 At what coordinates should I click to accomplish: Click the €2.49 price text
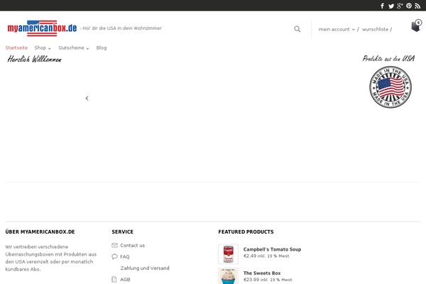[x=250, y=256]
